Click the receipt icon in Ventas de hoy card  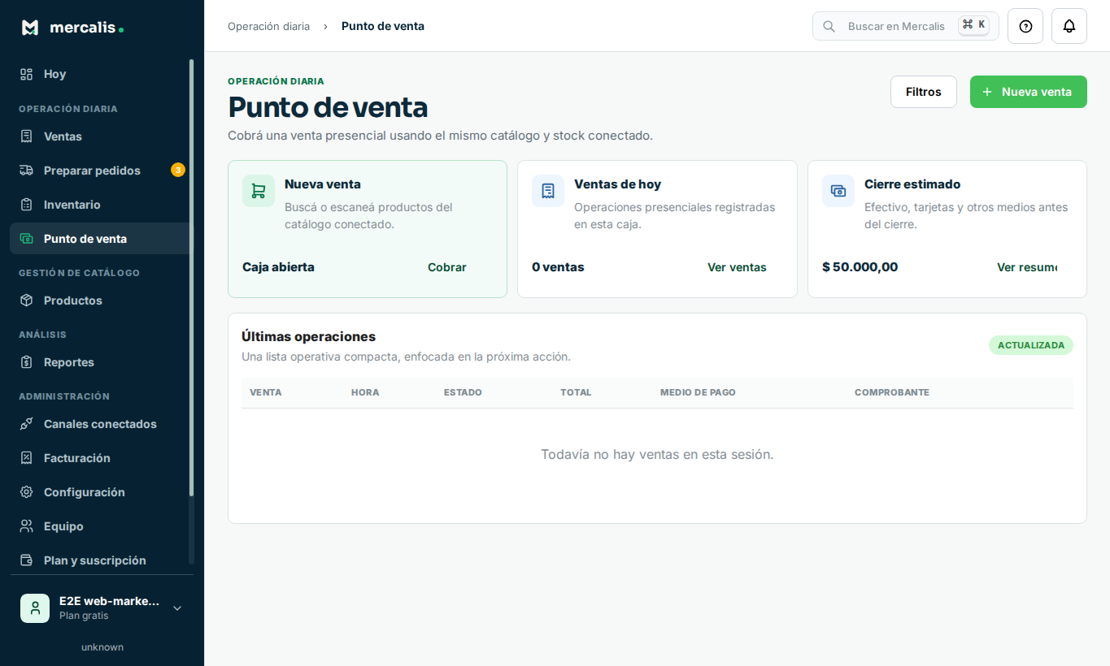coord(548,191)
